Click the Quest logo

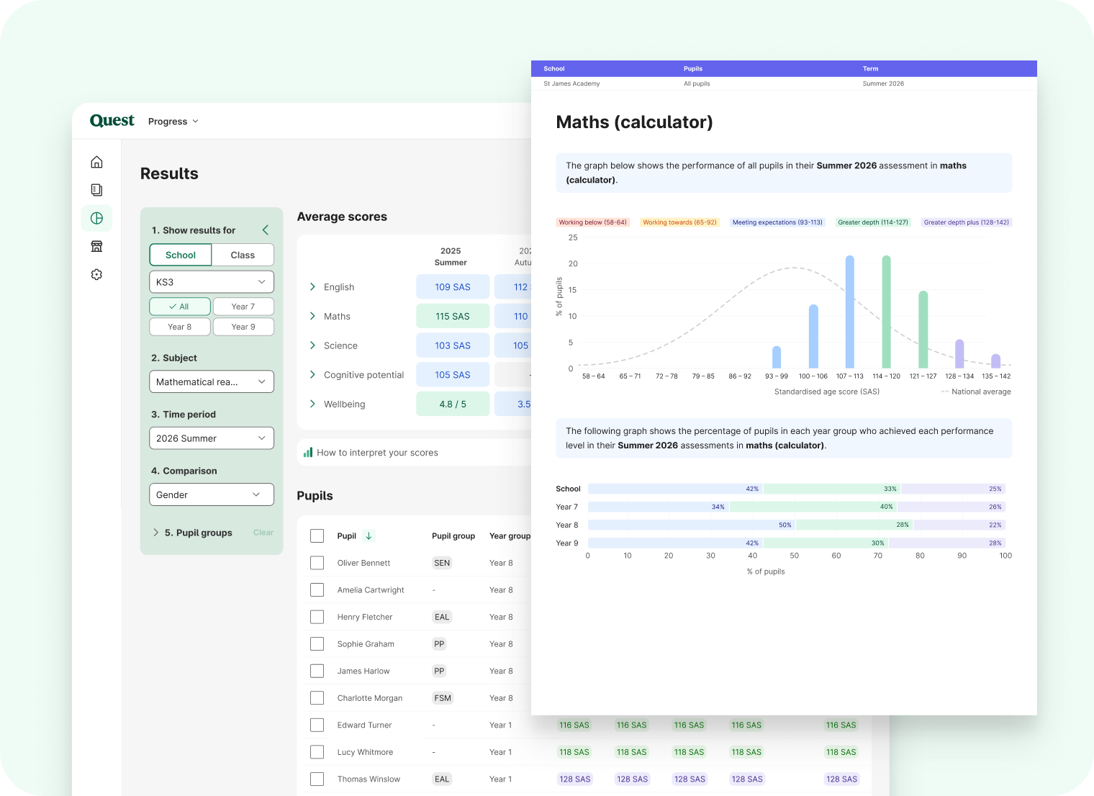coord(112,121)
